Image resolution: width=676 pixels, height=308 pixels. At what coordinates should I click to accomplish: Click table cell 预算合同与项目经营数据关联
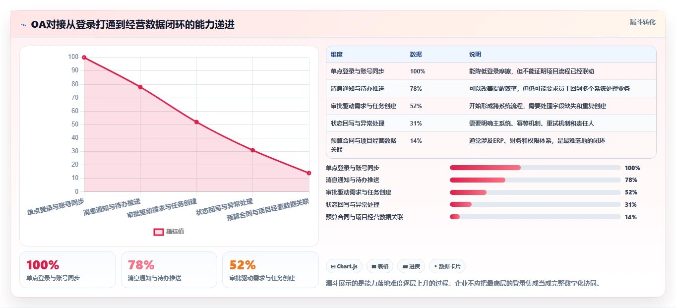coord(364,145)
